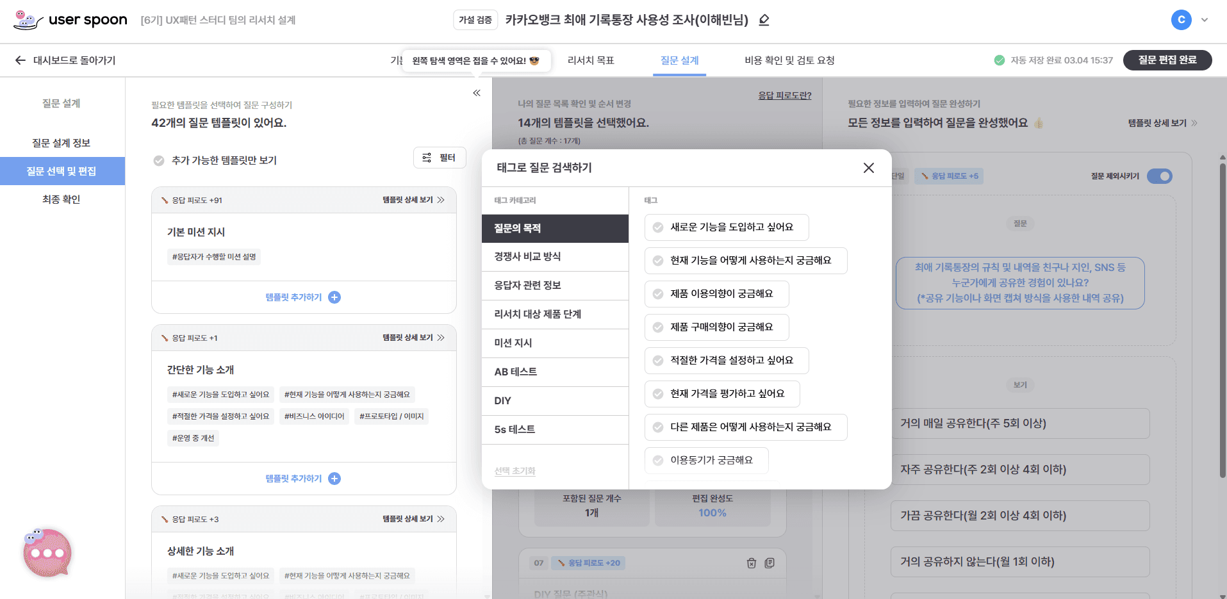Select the 질문의 목적 tag category
The width and height of the screenshot is (1227, 599).
[x=555, y=228]
